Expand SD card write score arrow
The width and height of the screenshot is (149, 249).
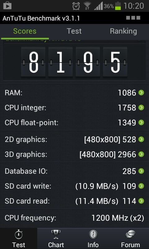point(141,186)
